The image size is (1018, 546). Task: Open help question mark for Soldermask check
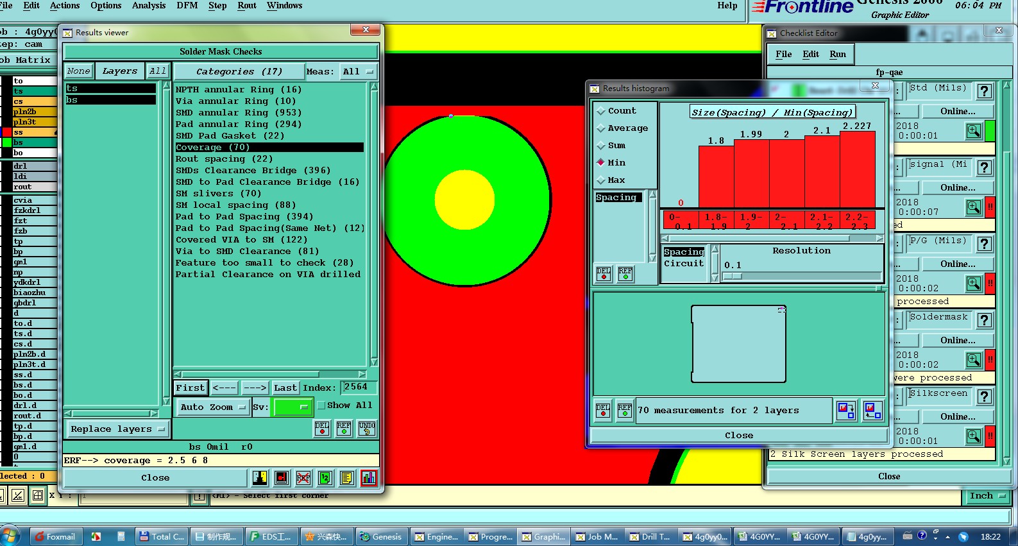pos(985,320)
